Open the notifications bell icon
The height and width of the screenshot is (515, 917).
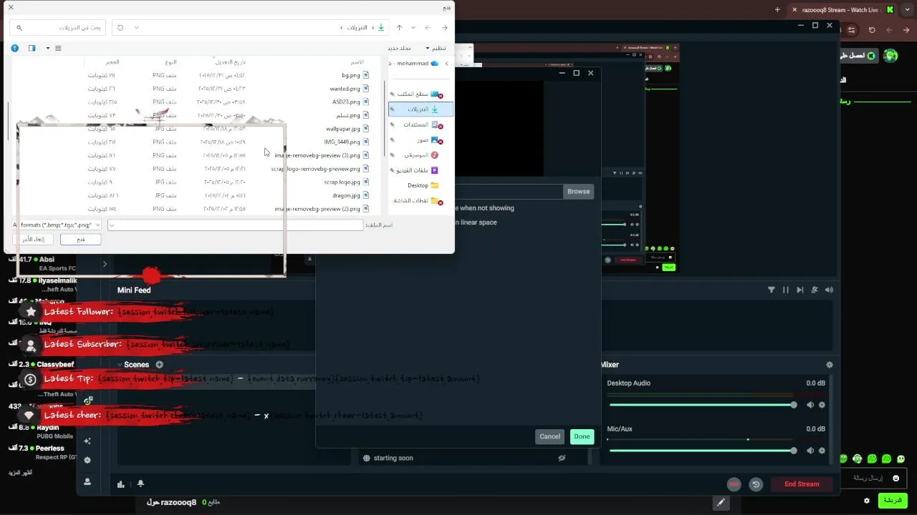(140, 484)
